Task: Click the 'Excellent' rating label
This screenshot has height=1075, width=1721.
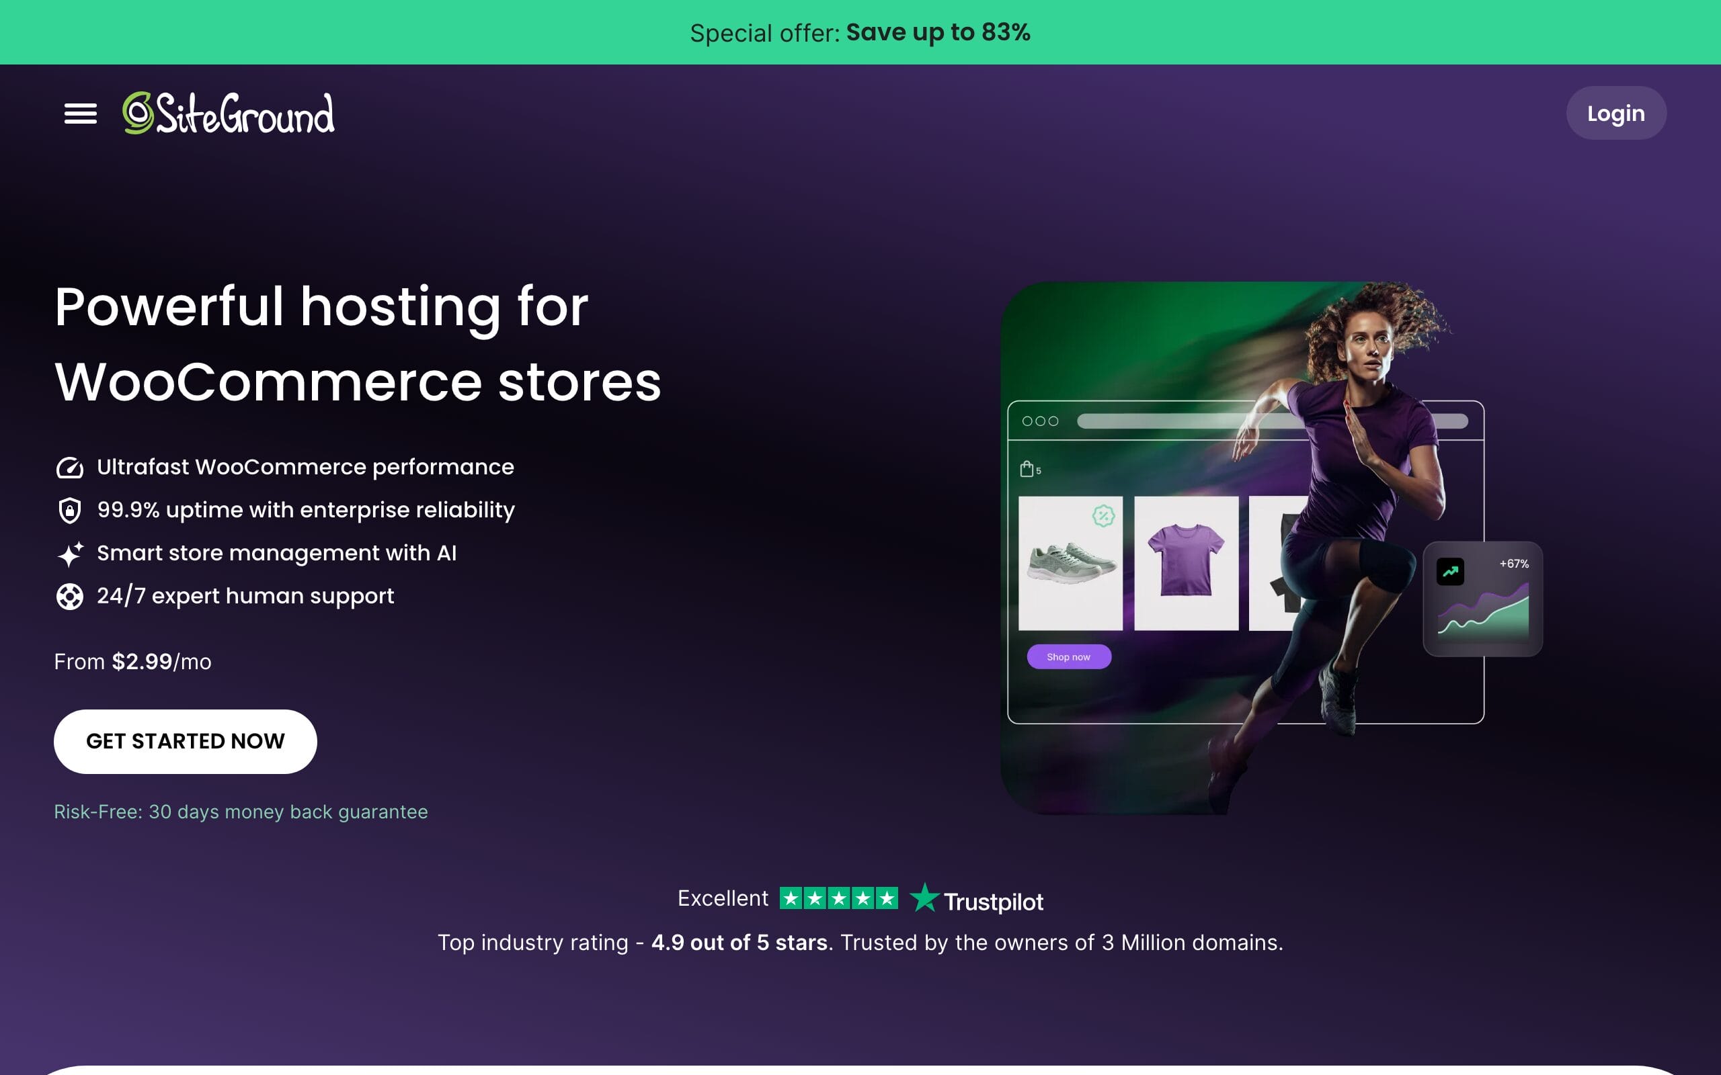Action: coord(723,899)
